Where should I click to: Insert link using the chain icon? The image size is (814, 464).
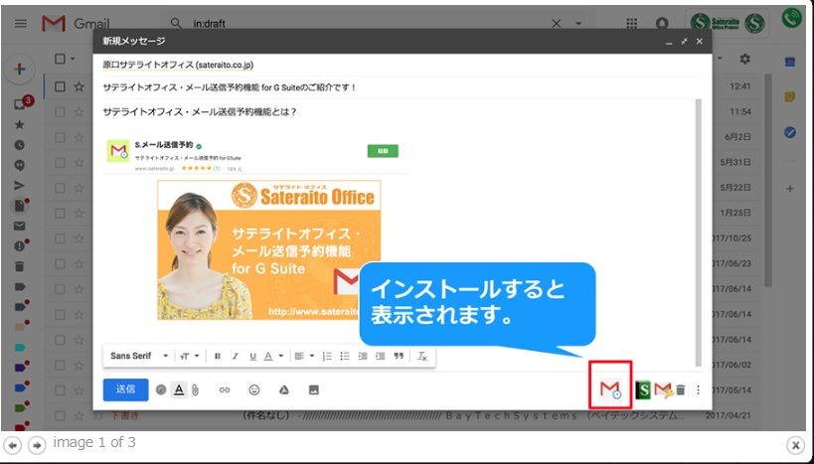[225, 389]
